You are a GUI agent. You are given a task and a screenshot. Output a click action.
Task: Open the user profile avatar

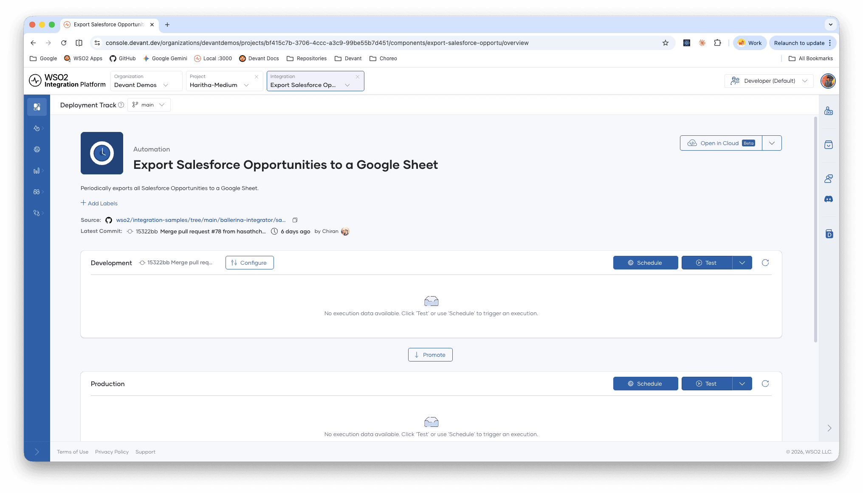[x=828, y=81]
